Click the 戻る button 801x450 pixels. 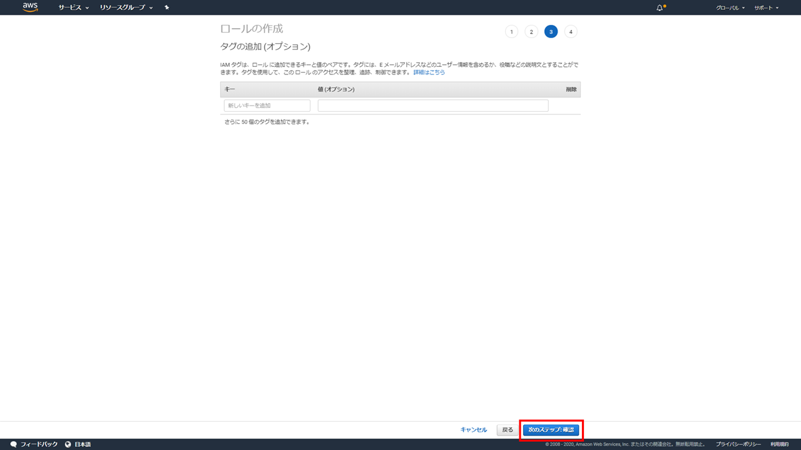(x=508, y=430)
